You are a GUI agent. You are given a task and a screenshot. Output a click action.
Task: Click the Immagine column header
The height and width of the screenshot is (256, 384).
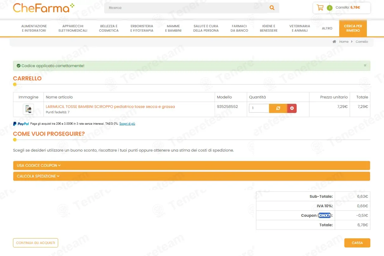point(28,97)
